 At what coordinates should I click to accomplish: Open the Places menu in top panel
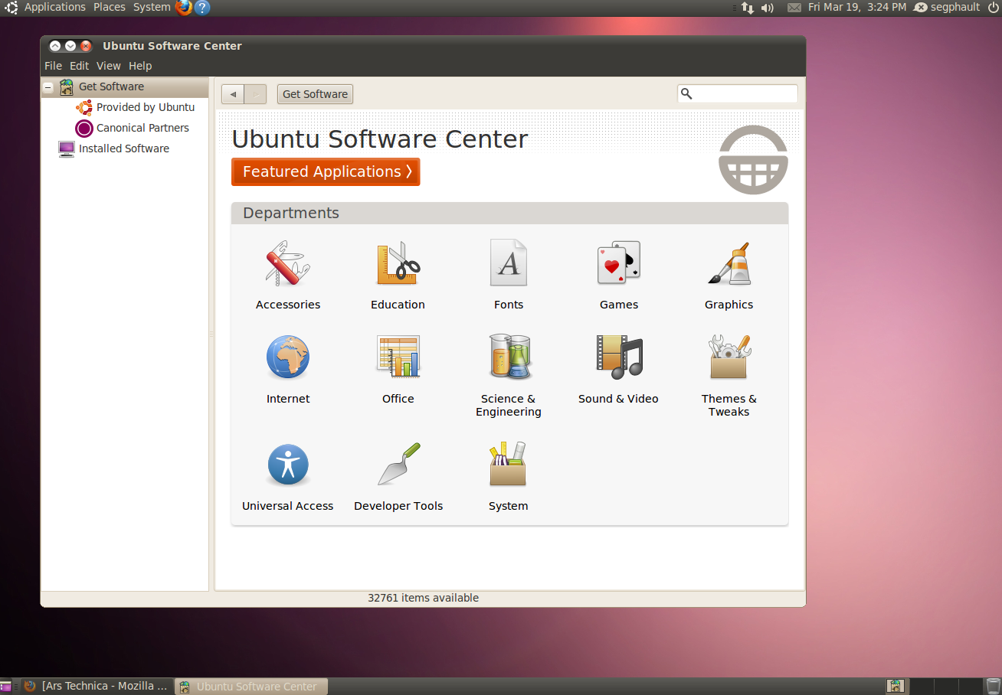tap(110, 7)
